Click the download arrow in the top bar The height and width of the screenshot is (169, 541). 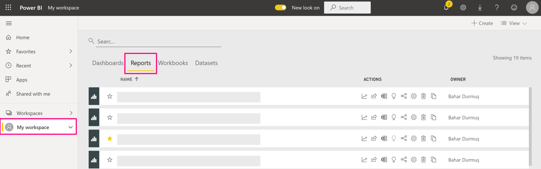[480, 7]
